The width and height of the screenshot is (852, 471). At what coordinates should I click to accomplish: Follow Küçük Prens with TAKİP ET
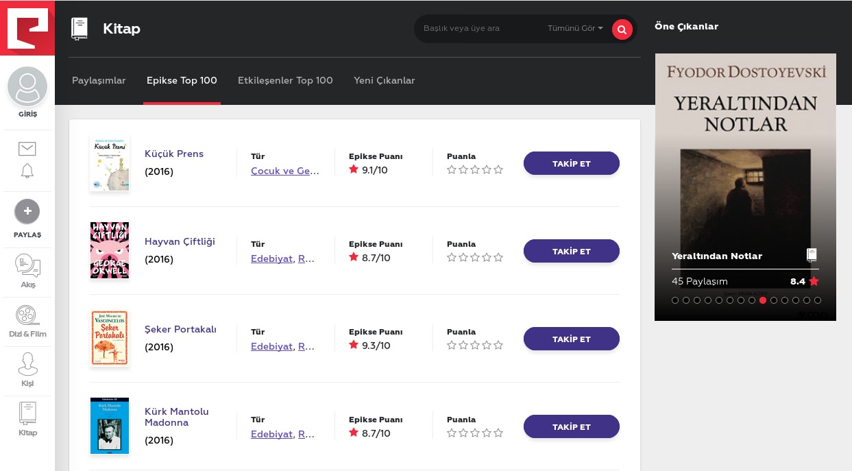coord(572,163)
